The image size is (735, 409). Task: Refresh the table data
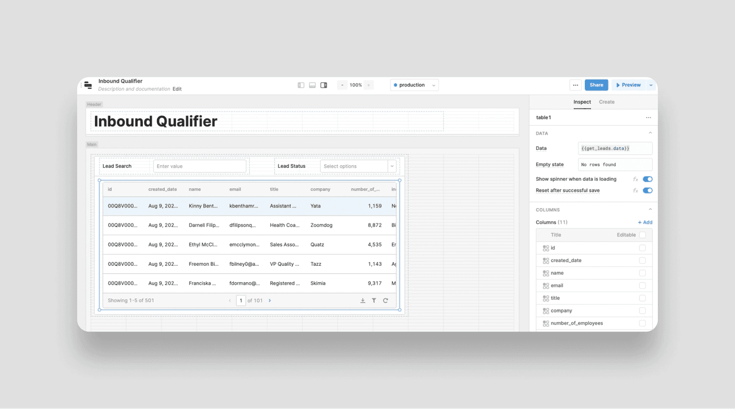coord(386,300)
